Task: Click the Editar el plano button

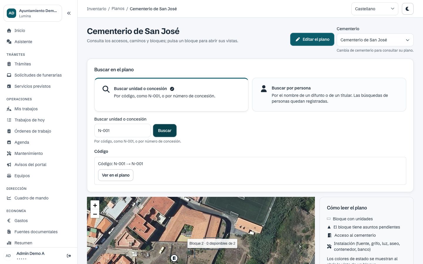Action: [x=312, y=39]
